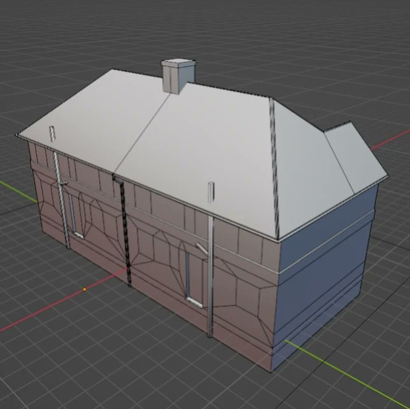Viewport: 410px width, 409px height.
Task: Click the blue-shaded side wall of the house
Action: 324,277
